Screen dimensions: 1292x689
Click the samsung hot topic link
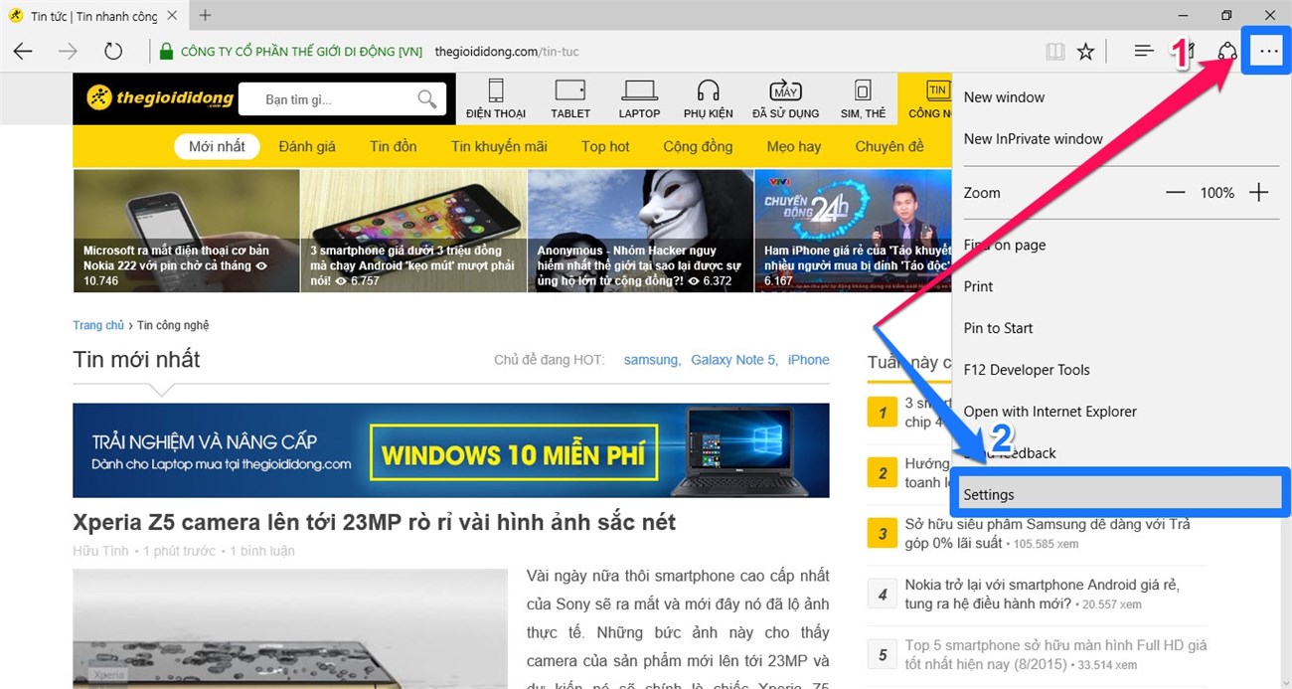point(651,360)
